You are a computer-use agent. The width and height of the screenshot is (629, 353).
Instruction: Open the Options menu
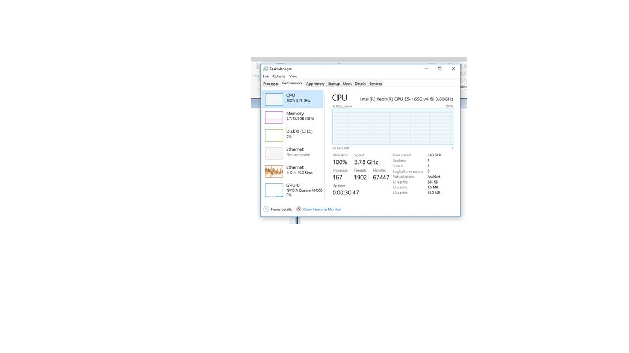click(x=279, y=76)
